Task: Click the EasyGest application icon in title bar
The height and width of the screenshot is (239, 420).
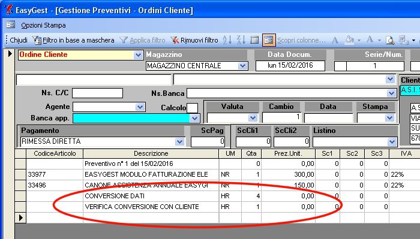Action: click(x=9, y=10)
